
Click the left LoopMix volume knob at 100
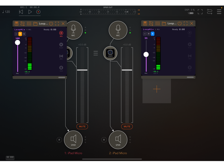point(17,43)
